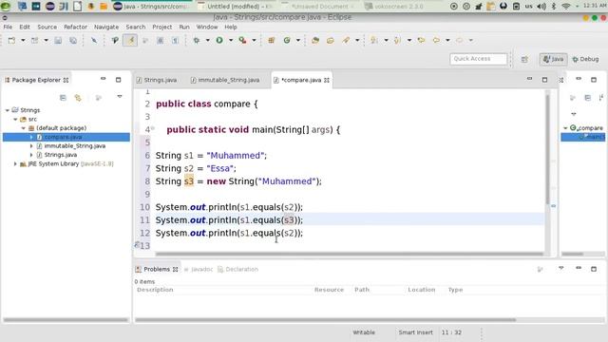Image resolution: width=608 pixels, height=342 pixels.
Task: Open the Navigate menu
Action: point(106,27)
